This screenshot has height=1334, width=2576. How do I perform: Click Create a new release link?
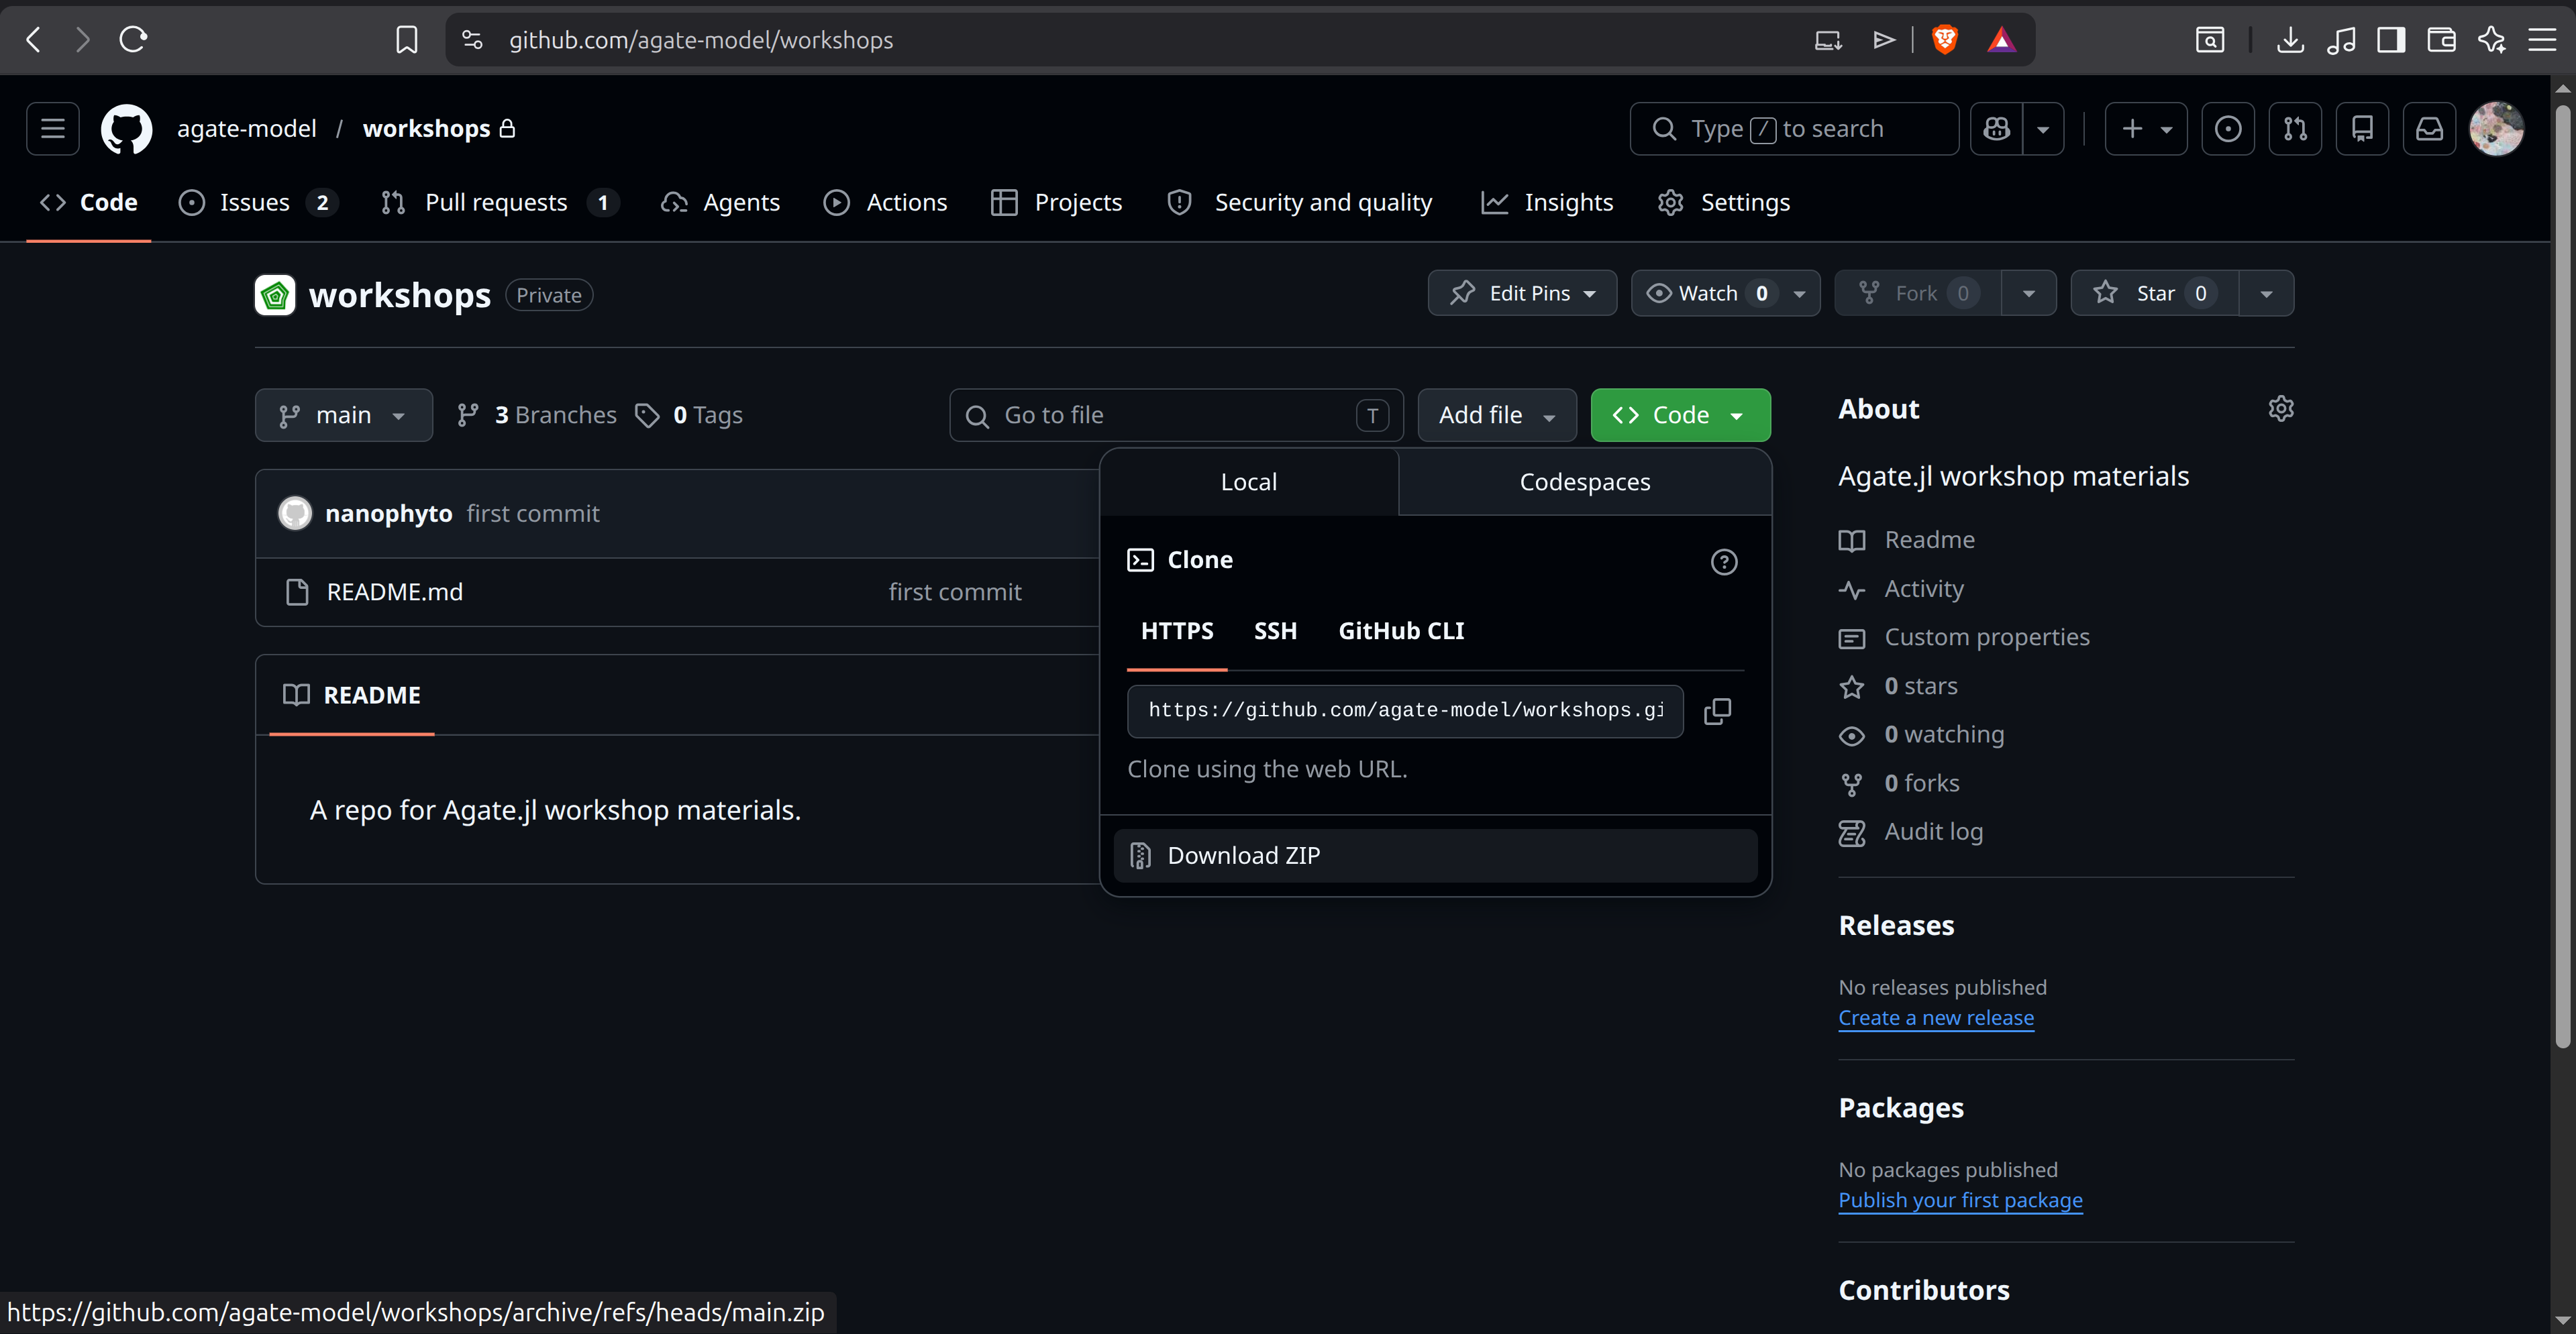(x=1936, y=1018)
